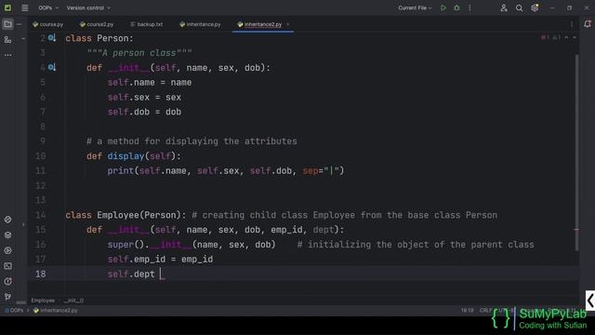The width and height of the screenshot is (595, 335).
Task: Click Employee in the editor breadcrumb
Action: 43,301
